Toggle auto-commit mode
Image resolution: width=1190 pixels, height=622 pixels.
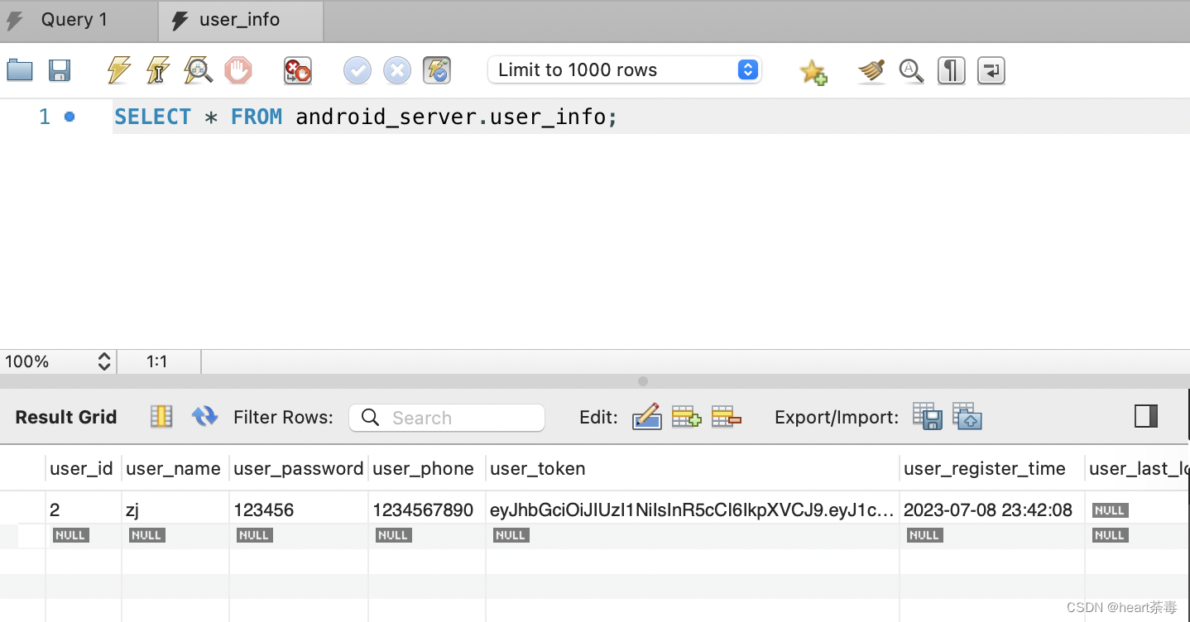pos(437,70)
